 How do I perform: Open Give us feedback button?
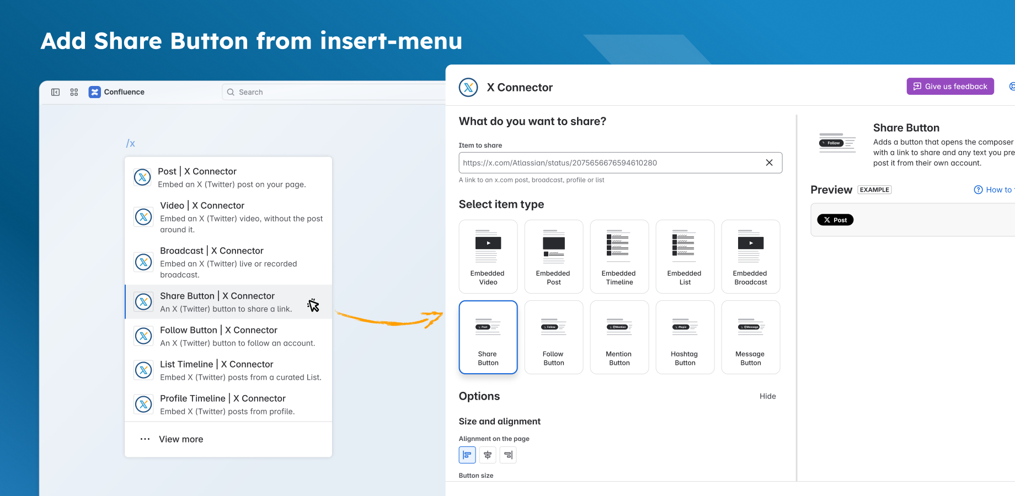tap(950, 87)
